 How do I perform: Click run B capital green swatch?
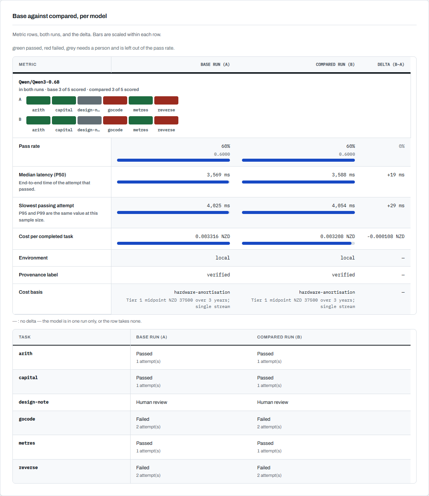(x=64, y=120)
